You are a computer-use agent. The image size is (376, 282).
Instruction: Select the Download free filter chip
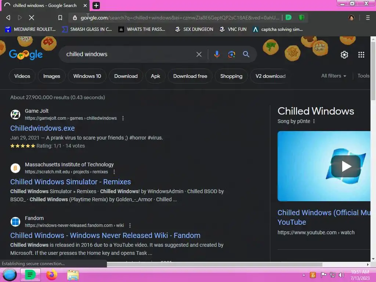tap(190, 76)
